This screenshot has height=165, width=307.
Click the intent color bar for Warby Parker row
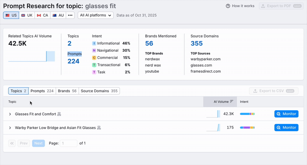[x=247, y=128]
